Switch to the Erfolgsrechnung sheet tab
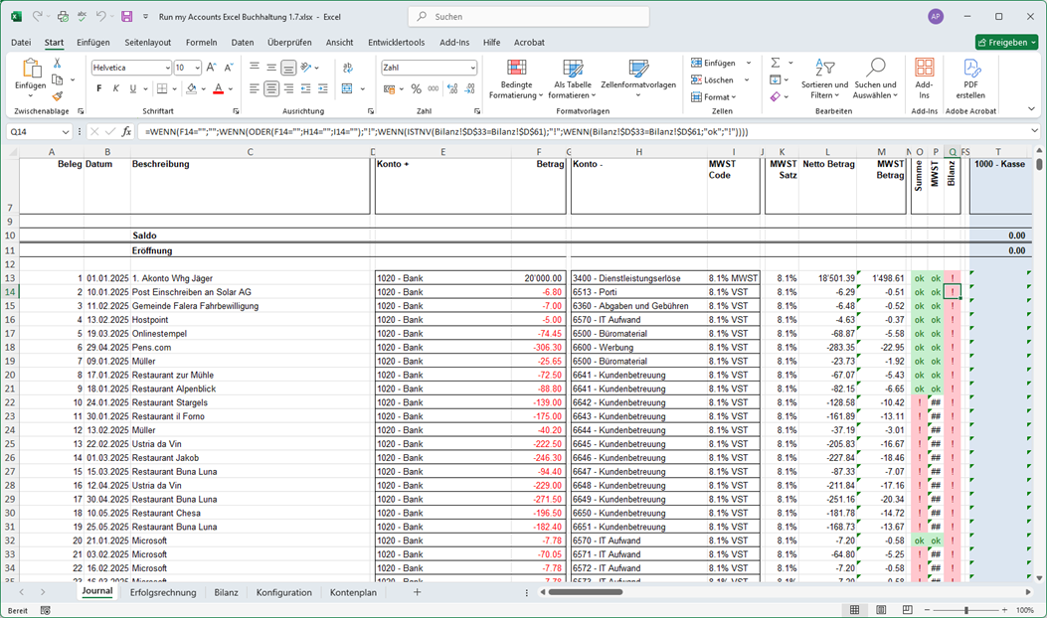The width and height of the screenshot is (1047, 618). [x=163, y=592]
